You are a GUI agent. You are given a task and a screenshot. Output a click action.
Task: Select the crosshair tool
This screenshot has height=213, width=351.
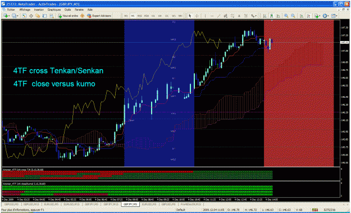point(197,16)
